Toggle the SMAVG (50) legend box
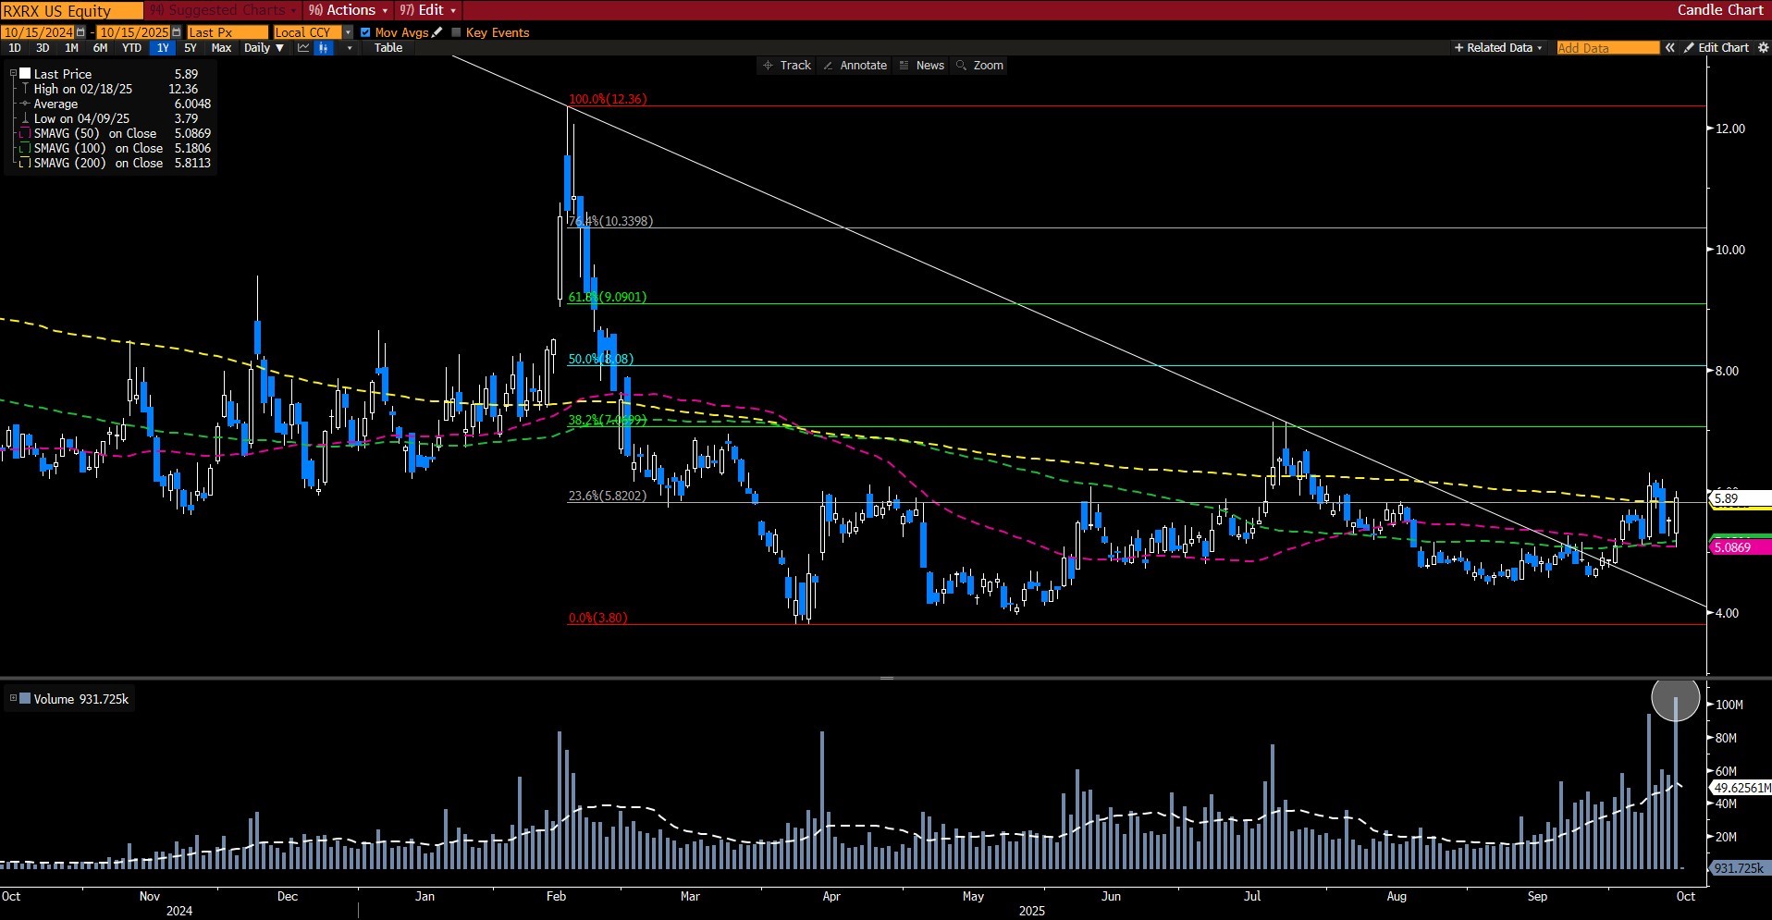This screenshot has height=920, width=1772. click(26, 134)
